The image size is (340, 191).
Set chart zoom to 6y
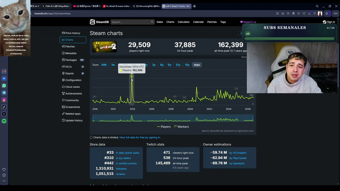point(162,65)
